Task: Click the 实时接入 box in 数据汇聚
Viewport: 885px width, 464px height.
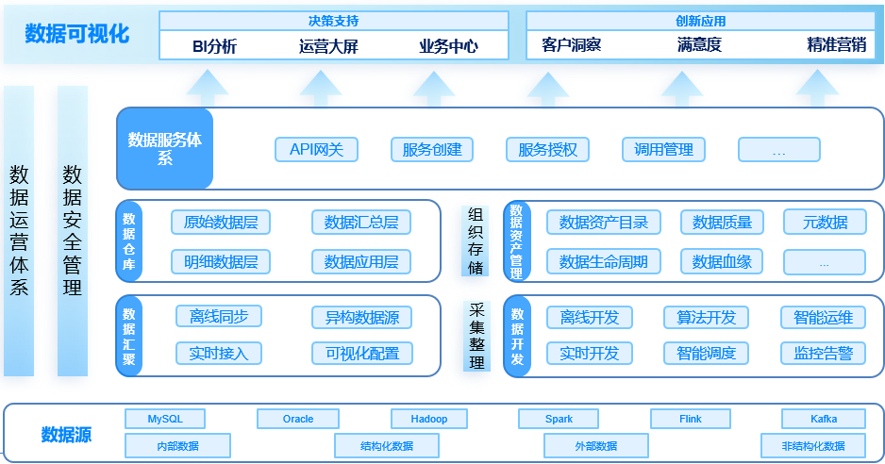Action: coord(219,354)
